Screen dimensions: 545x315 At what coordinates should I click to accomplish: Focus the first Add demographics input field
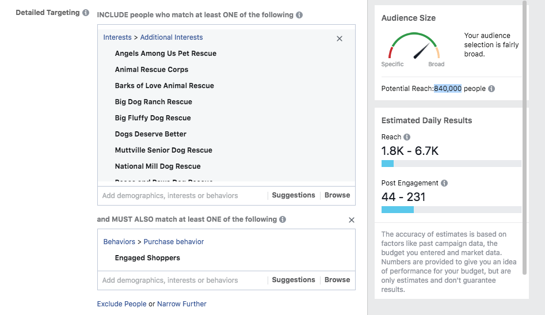pos(181,196)
